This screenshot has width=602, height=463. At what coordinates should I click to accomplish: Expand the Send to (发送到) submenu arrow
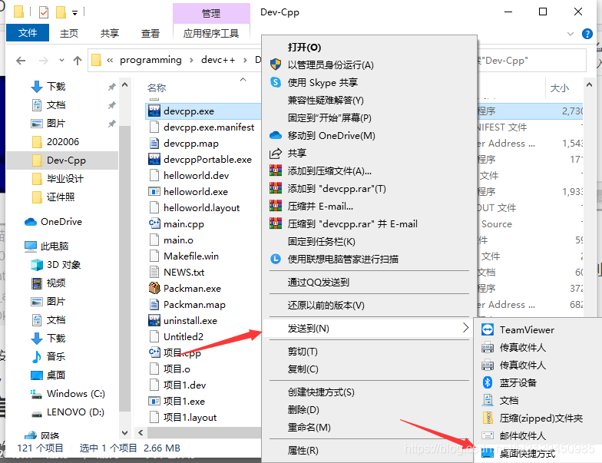pyautogui.click(x=465, y=328)
